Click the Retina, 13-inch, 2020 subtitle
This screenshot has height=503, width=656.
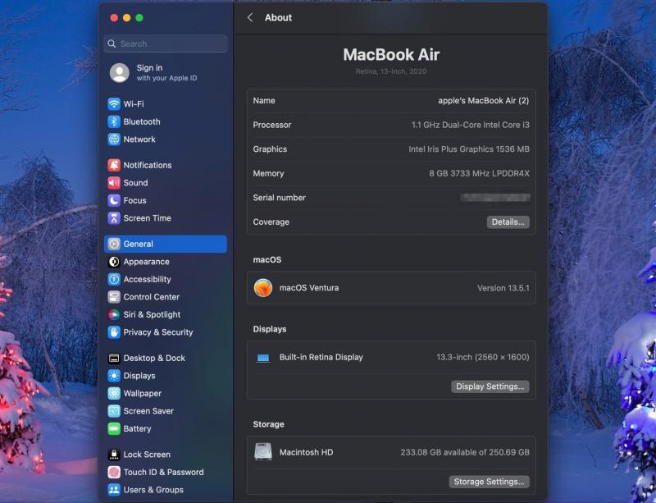tap(391, 71)
